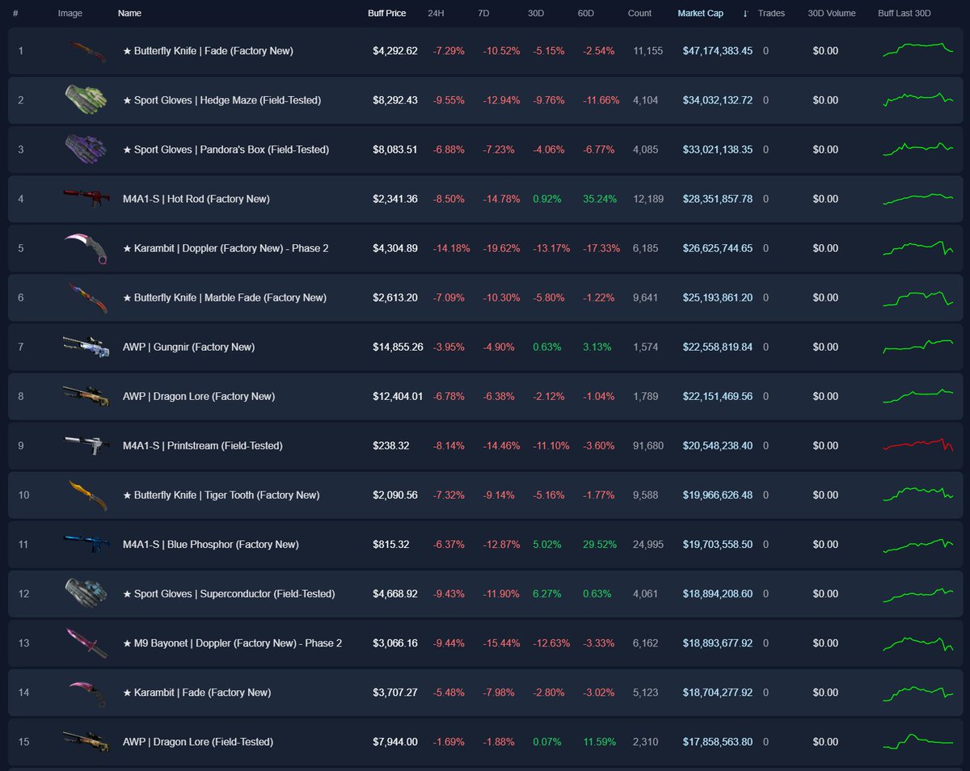View M4A1-S Hot Rod sparkline chart

pyautogui.click(x=918, y=199)
